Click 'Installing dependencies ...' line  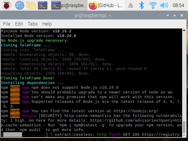[32, 83]
